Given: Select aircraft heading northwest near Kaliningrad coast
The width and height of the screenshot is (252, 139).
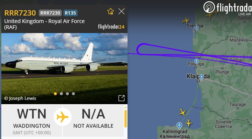Looking at the screenshot, I should coord(182,112).
